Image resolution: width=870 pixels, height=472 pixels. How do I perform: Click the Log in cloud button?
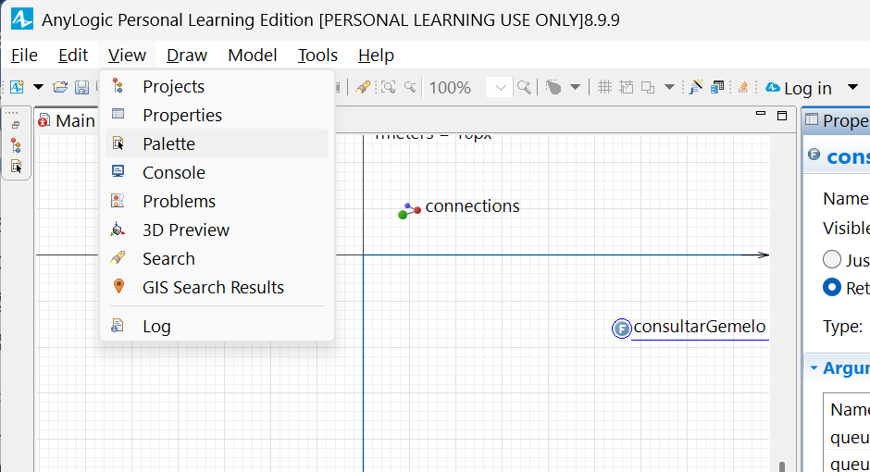point(799,88)
